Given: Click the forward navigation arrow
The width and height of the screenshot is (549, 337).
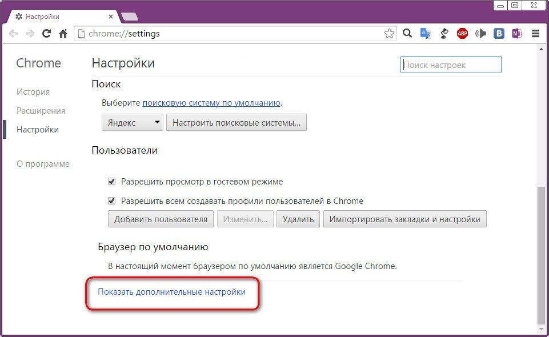Looking at the screenshot, I should [30, 34].
